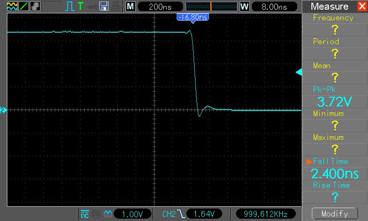Viewport: 368px width, 221px height.
Task: Click the M main timebase icon
Action: (x=131, y=6)
